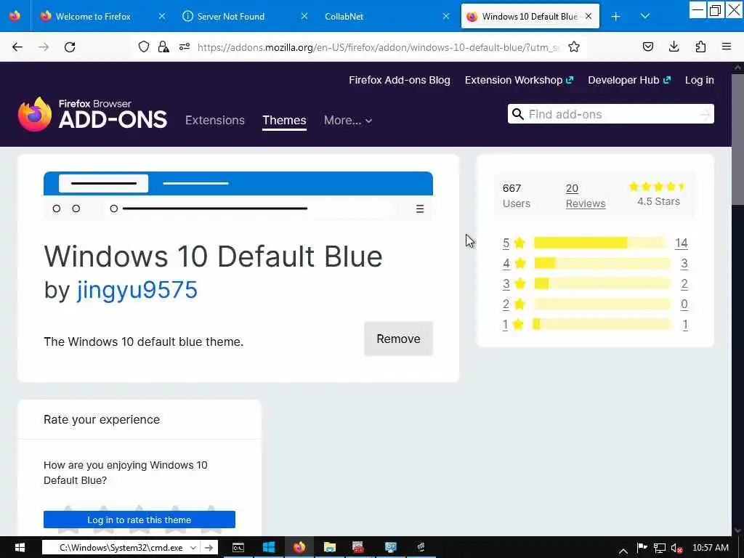
Task: Bookmark this page with the star icon
Action: (574, 46)
